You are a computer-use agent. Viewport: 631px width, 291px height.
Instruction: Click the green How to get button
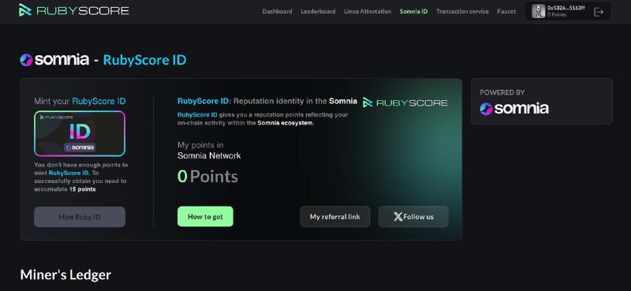205,217
